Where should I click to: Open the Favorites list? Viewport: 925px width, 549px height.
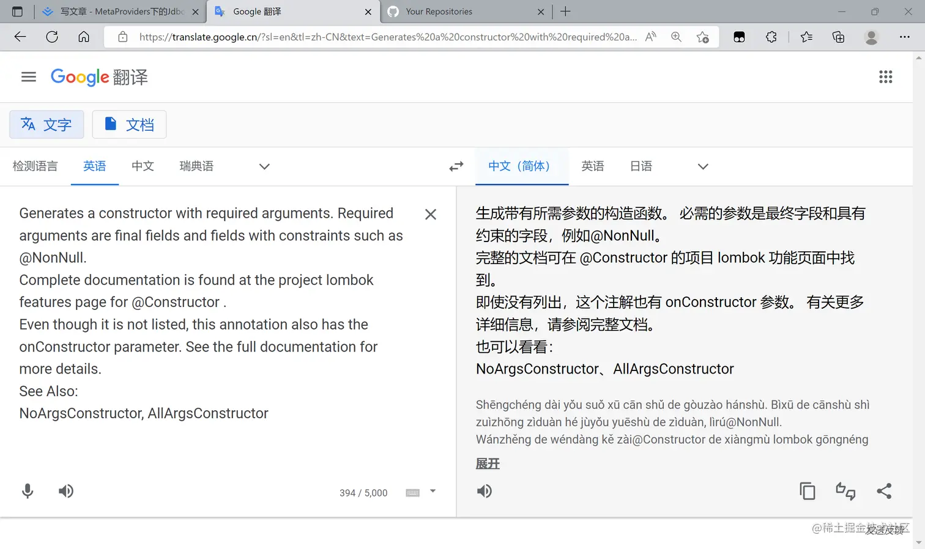(806, 37)
